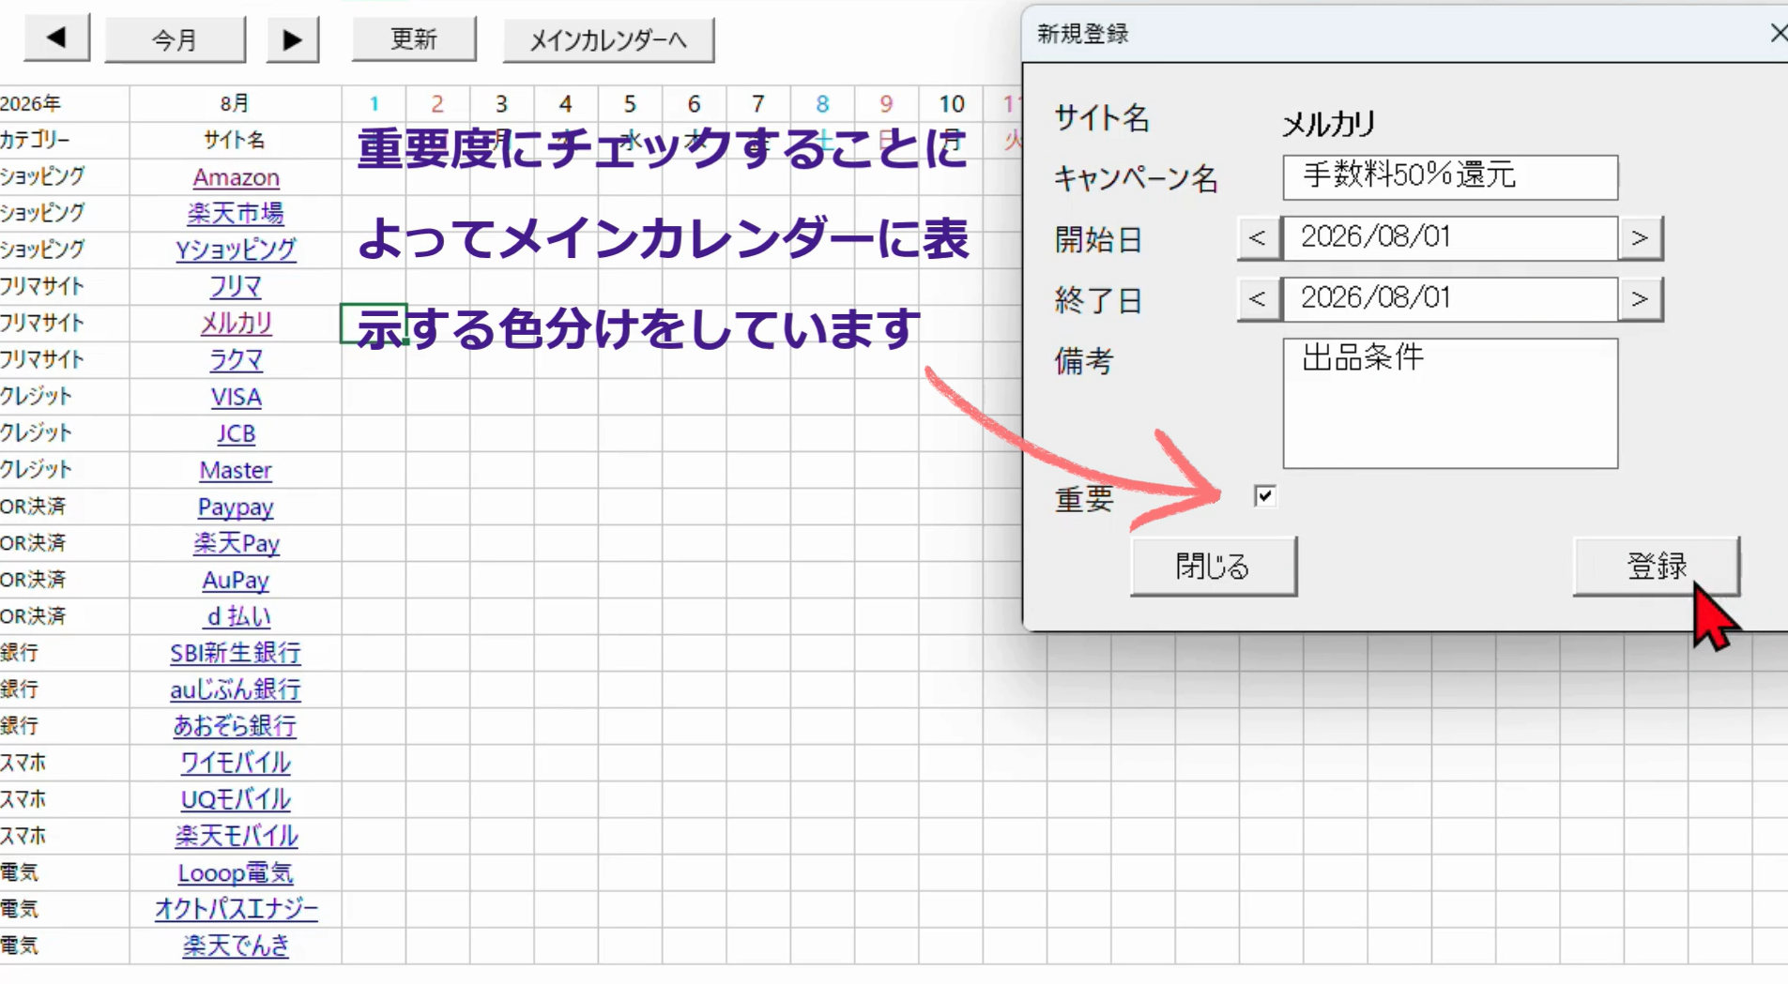The width and height of the screenshot is (1788, 984).
Task: Click the 備考 notes text area
Action: (x=1449, y=403)
